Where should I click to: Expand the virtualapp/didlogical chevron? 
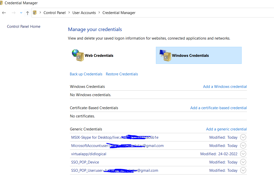point(243,154)
